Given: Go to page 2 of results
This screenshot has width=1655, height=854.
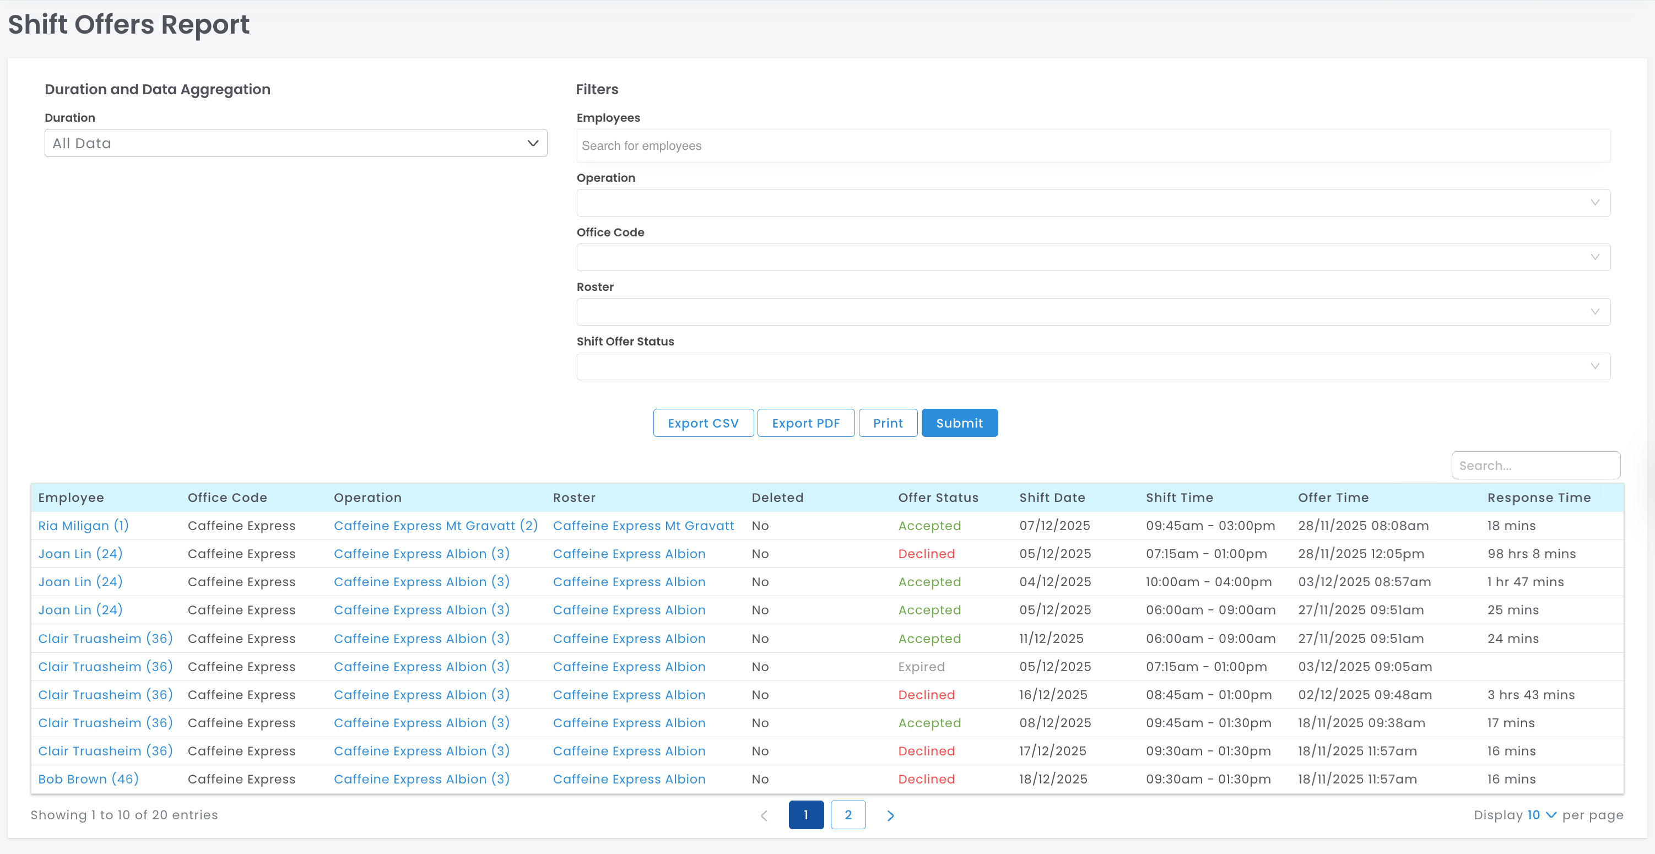Looking at the screenshot, I should (x=847, y=815).
